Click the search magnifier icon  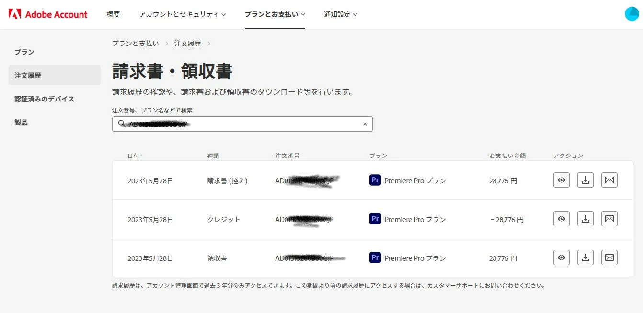pos(121,124)
